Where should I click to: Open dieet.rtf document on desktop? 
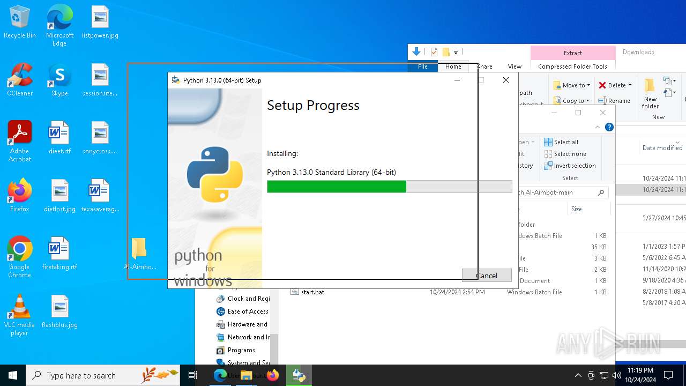59,138
